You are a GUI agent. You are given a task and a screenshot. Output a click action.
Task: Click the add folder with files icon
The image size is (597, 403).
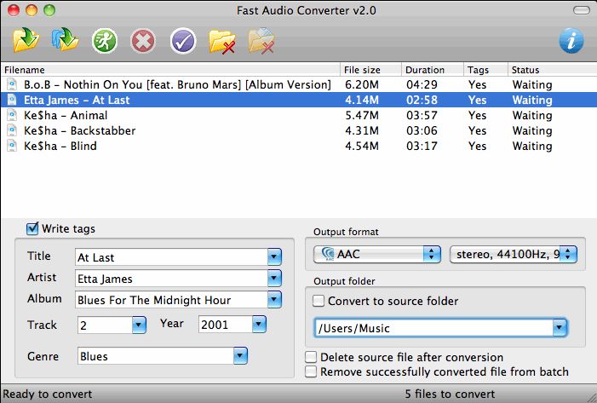(65, 39)
